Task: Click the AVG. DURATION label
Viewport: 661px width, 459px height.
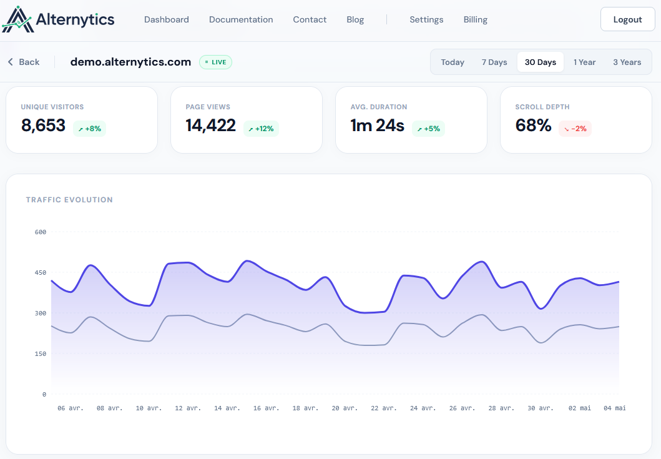Action: [379, 107]
